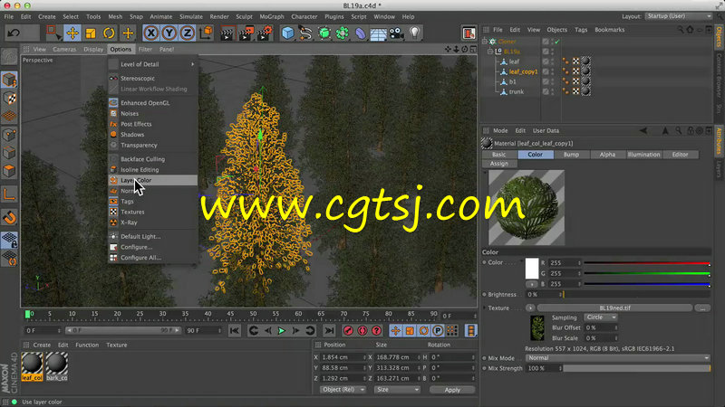The width and height of the screenshot is (725, 407).
Task: Add a Camera object
Action: 396,33
